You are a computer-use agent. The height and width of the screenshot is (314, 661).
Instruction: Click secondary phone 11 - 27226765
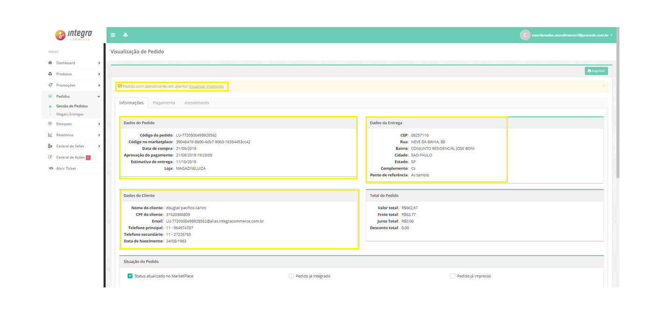[178, 235]
